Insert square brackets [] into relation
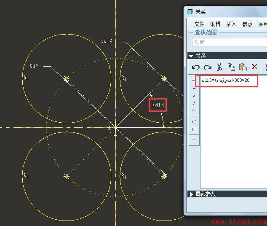This screenshot has height=226, width=267. tap(194, 129)
